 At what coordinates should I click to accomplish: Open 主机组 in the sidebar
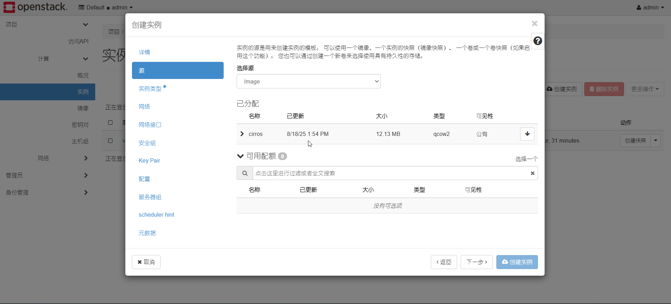(80, 141)
